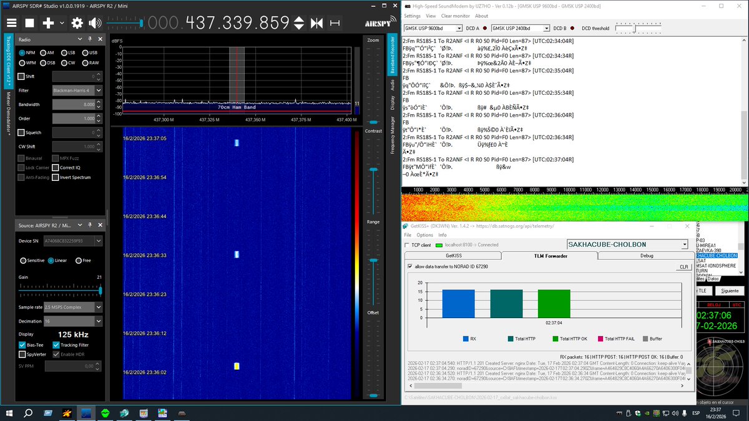Mute audio with the speaker icon
749x421 pixels.
[95, 23]
